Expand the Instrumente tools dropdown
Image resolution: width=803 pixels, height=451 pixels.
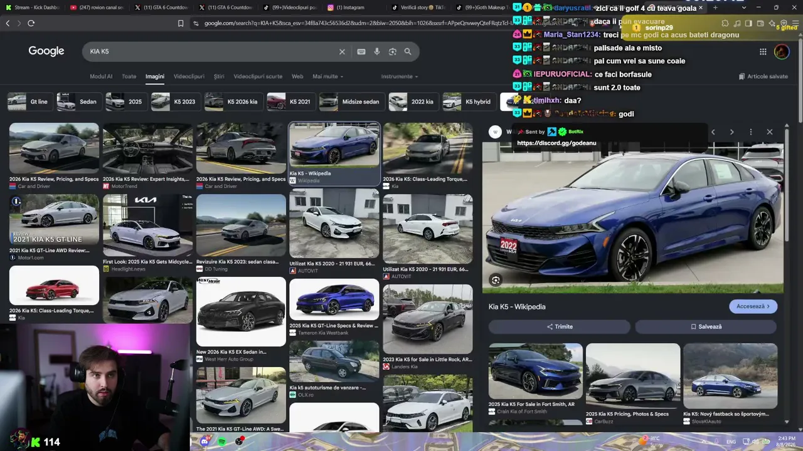[x=400, y=76]
